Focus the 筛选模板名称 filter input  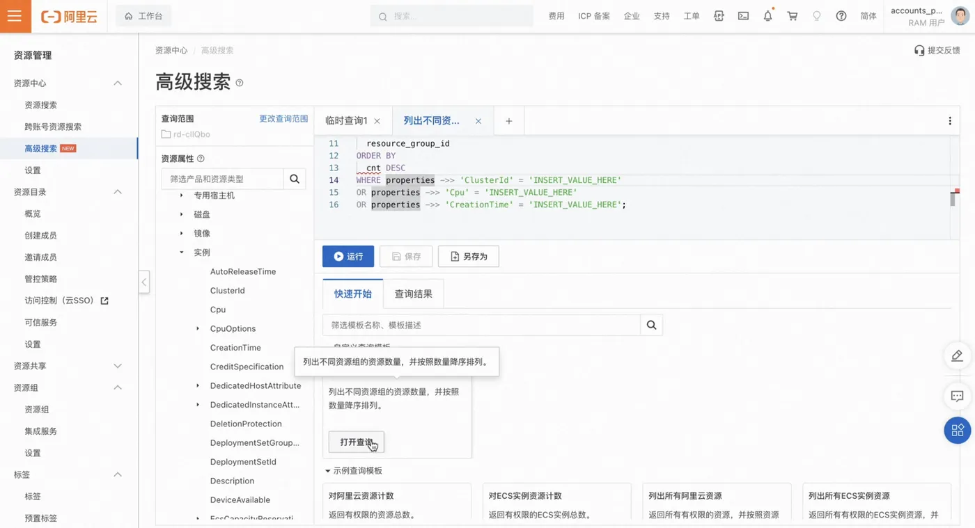click(481, 325)
